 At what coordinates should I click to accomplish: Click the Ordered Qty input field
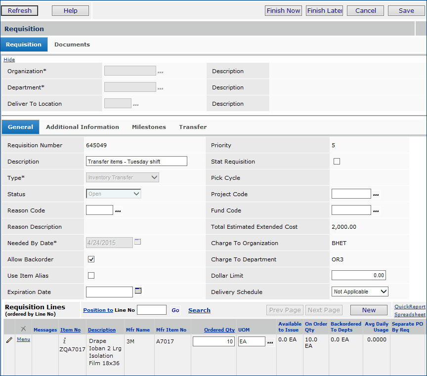[214, 341]
